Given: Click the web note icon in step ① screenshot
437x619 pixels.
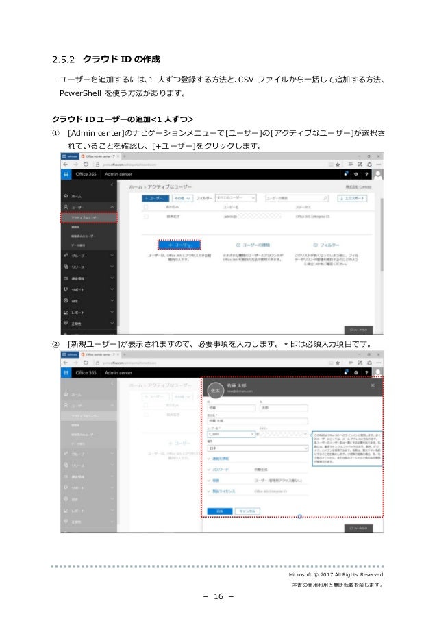Looking at the screenshot, I should pyautogui.click(x=360, y=165).
